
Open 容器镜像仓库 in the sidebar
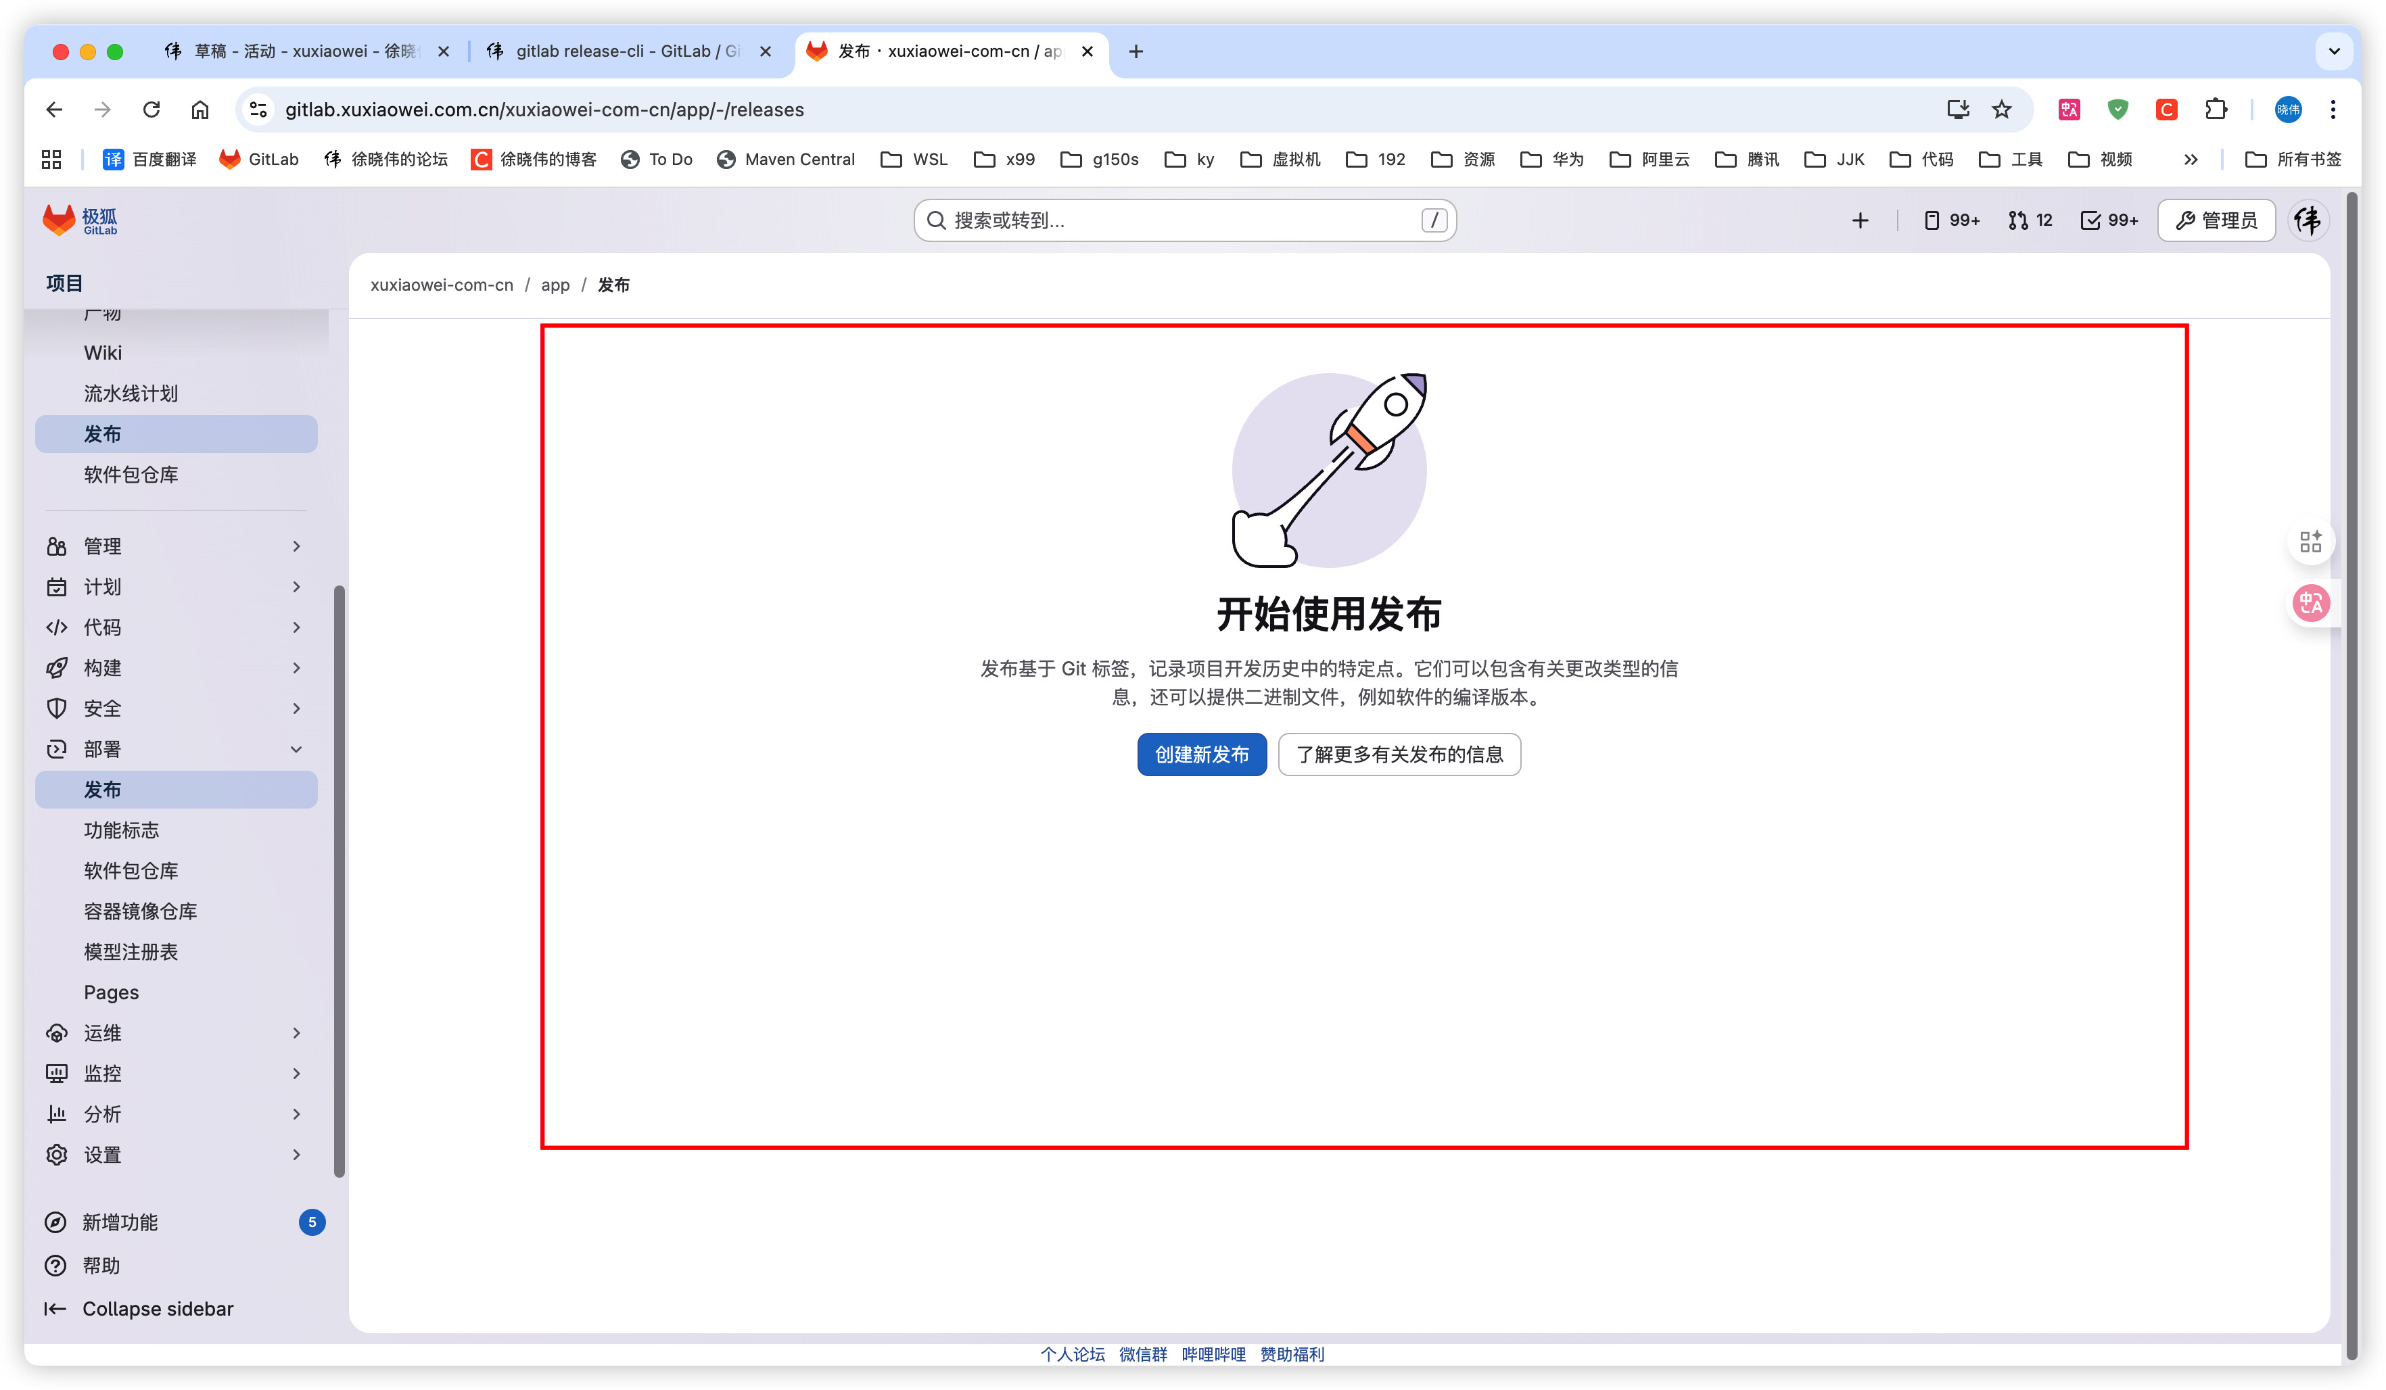[x=140, y=911]
